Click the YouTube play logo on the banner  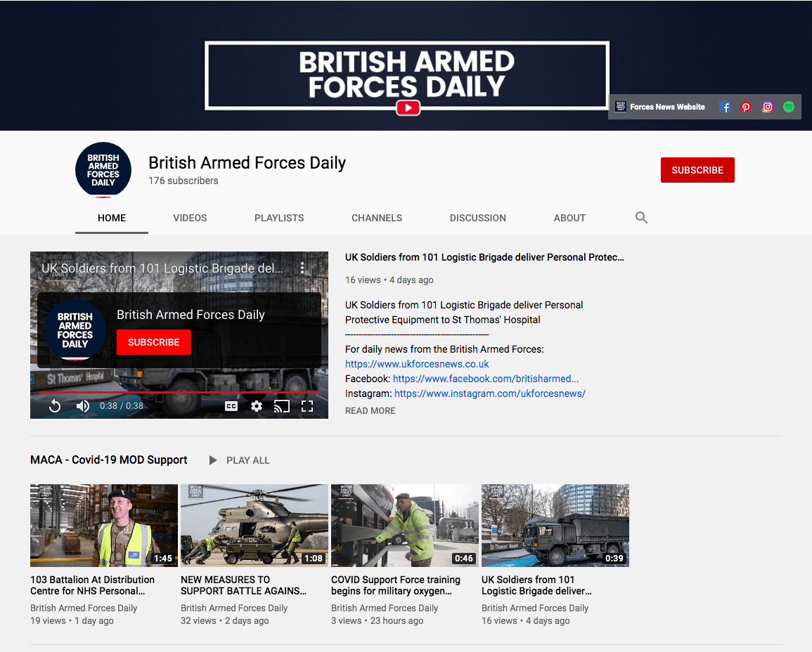[x=408, y=107]
